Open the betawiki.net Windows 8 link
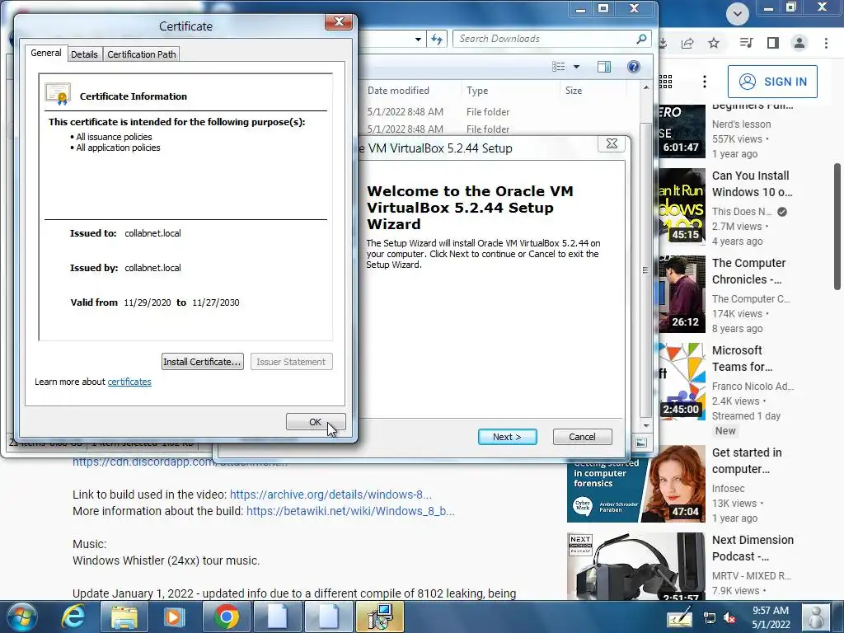Viewport: 844px width, 633px height. point(350,511)
